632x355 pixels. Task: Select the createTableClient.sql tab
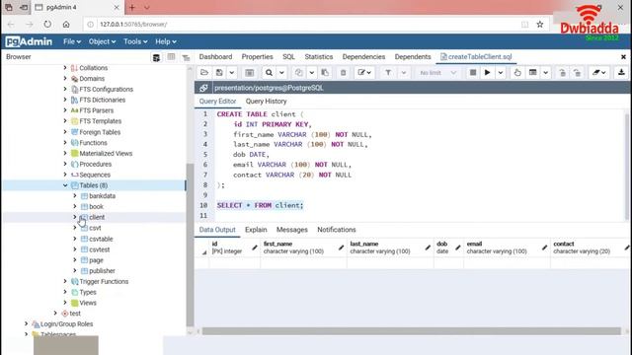tap(476, 57)
